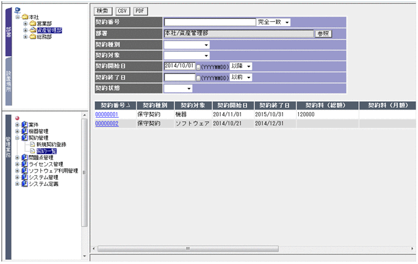Click the 参照 browse button
The width and height of the screenshot is (418, 264).
323,34
